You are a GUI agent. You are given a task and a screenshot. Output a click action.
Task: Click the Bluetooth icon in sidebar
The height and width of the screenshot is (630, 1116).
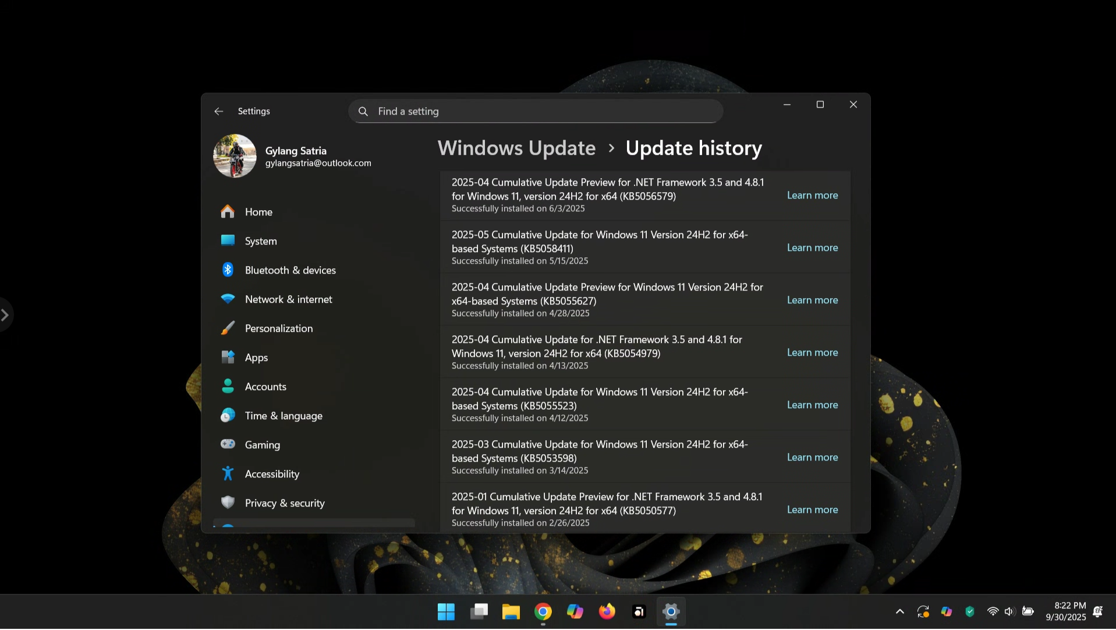tap(228, 270)
